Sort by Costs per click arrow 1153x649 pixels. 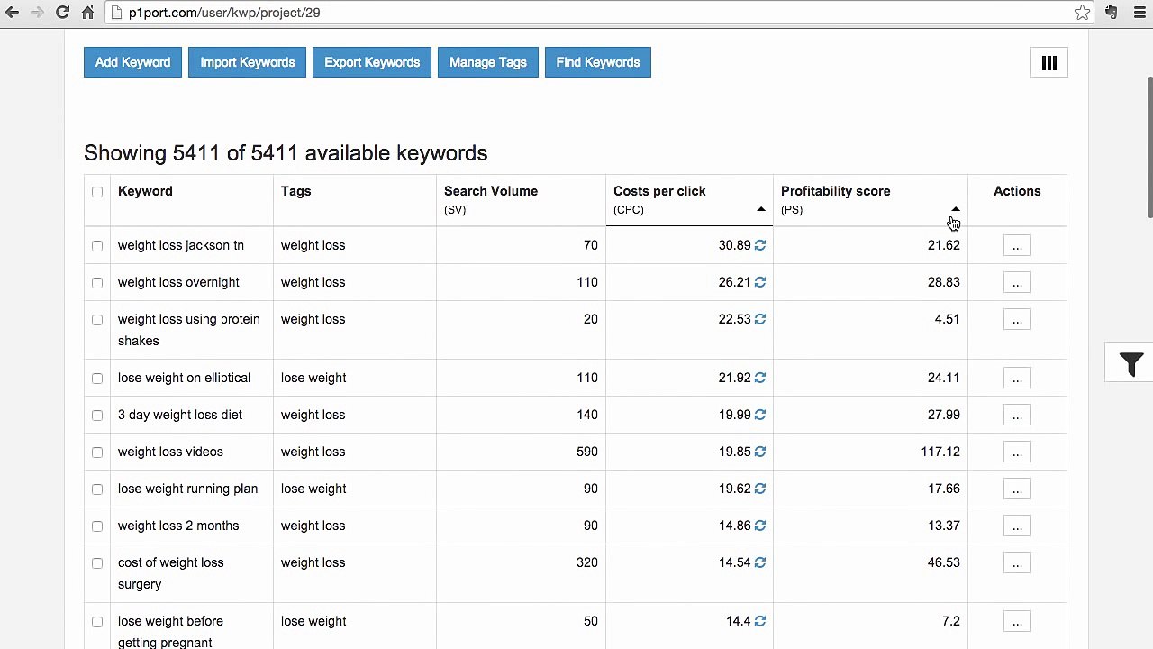(761, 209)
